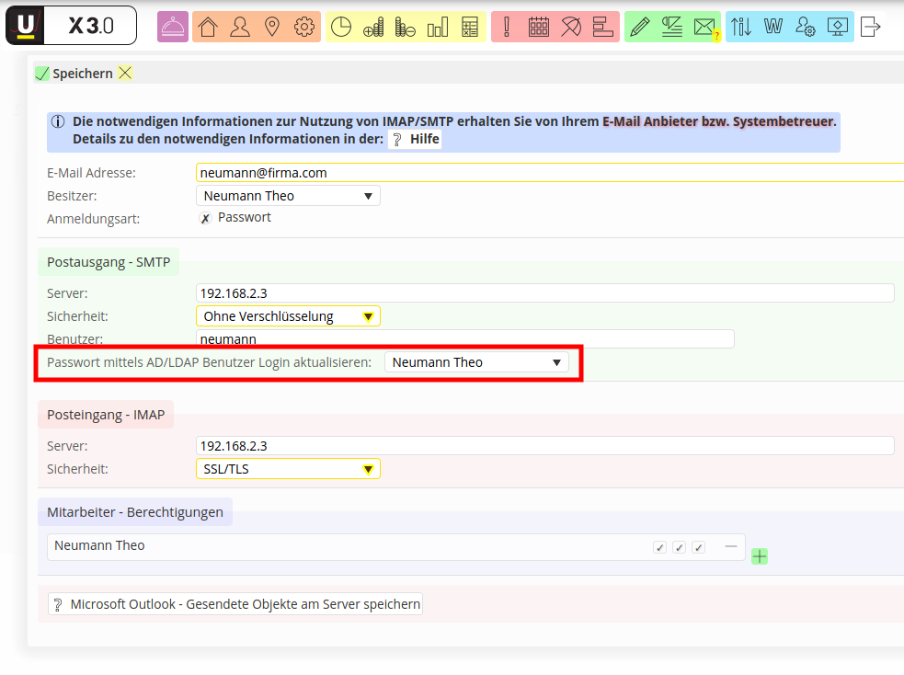Toggle first permission checkbox for Neumann Theo
The width and height of the screenshot is (904, 675).
point(659,547)
